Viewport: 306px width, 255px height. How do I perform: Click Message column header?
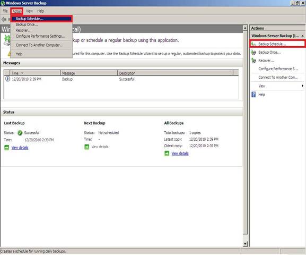[x=89, y=73]
